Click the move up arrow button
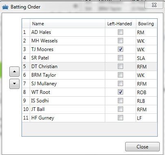165x155 pixels. (14, 71)
